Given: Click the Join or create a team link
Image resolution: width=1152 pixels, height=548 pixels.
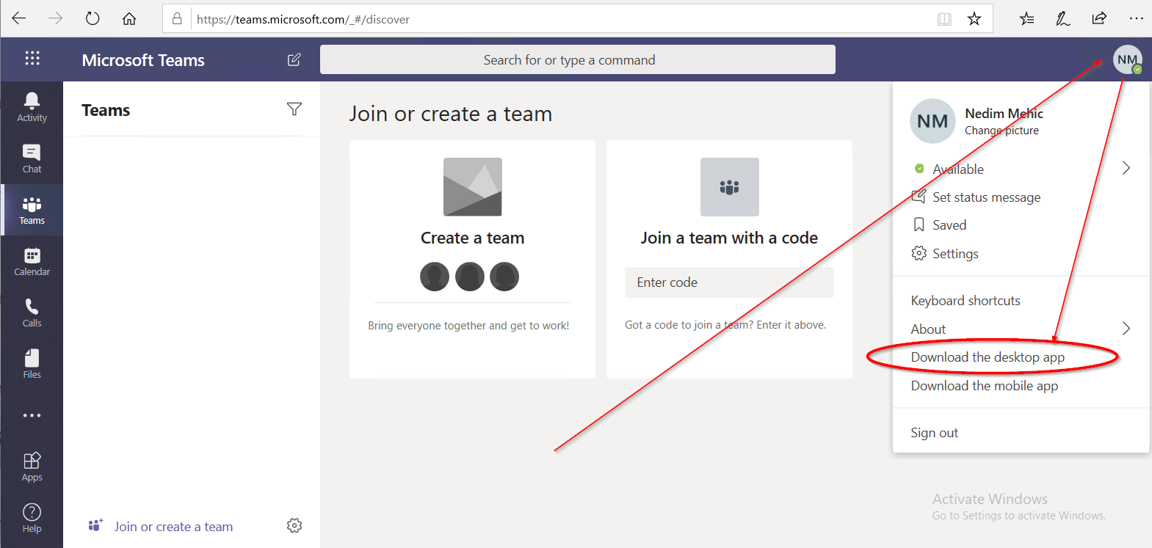Looking at the screenshot, I should (173, 527).
